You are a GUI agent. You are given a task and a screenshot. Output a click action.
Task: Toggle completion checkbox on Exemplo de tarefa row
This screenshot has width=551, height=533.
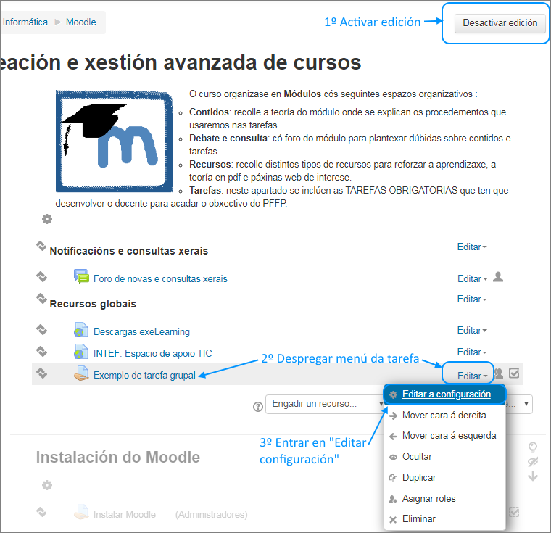point(514,373)
